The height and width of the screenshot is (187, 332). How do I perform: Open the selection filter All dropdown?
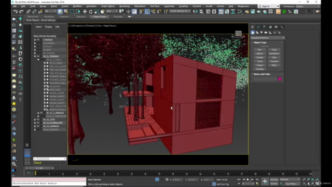click(50, 11)
